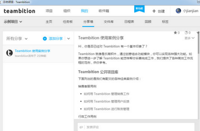Open link 如何用 Teambition 管理销售工作
This screenshot has width=200, height=131.
point(106,94)
